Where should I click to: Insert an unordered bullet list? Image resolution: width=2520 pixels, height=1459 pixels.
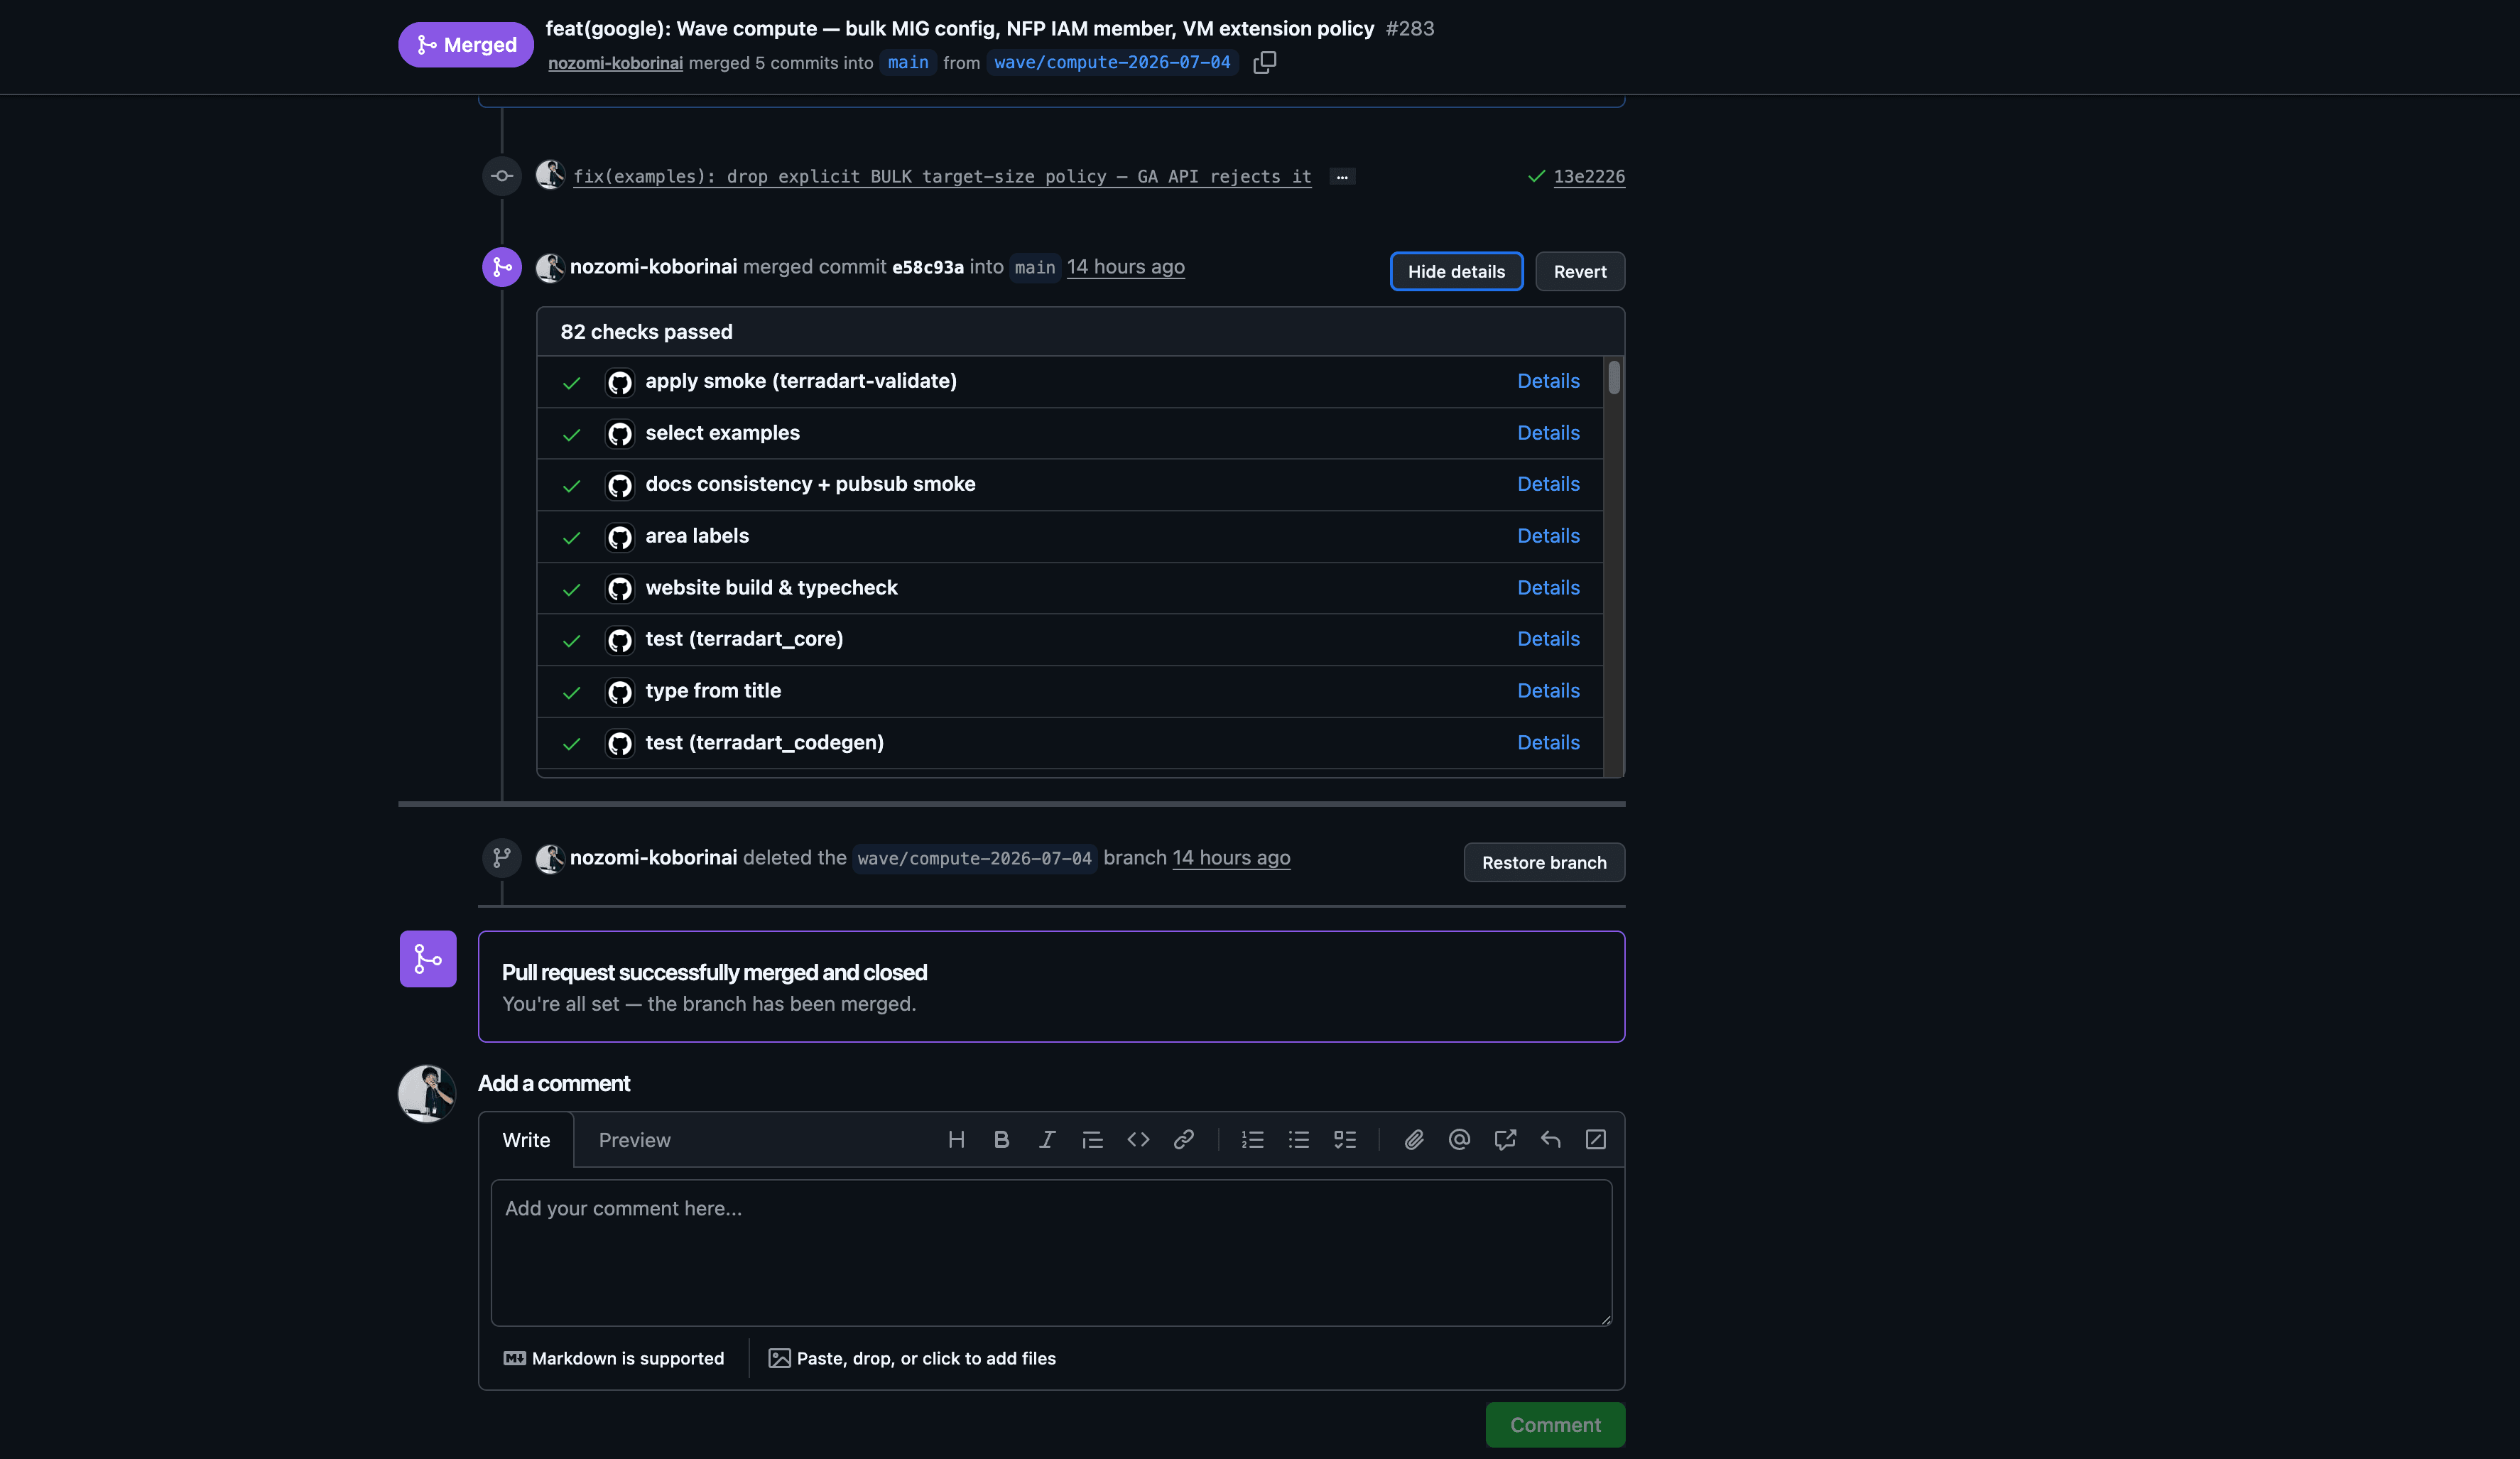coord(1299,1140)
